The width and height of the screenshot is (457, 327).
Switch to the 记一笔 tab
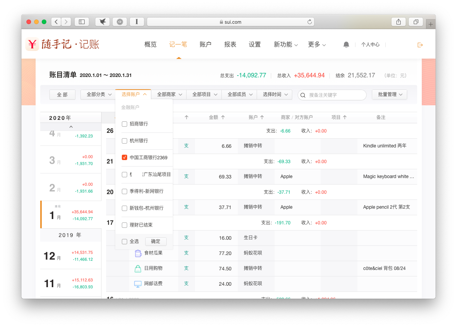(178, 44)
